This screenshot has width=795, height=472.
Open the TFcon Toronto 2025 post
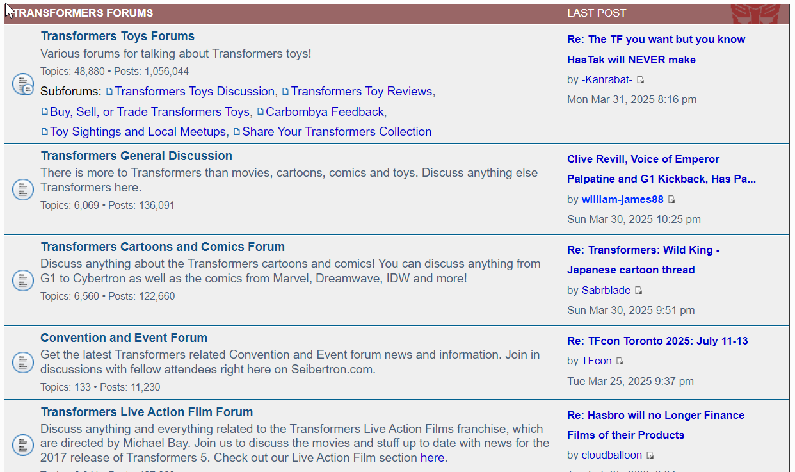pyautogui.click(x=657, y=341)
